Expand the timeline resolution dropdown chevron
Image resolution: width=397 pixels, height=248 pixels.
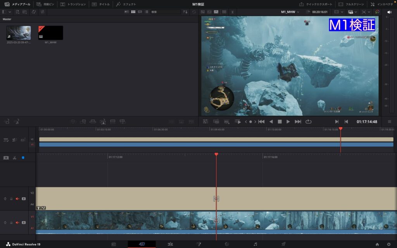pos(356,12)
